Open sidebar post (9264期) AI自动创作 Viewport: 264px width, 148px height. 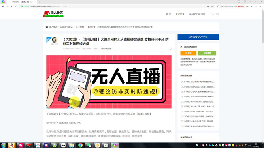pyautogui.click(x=198, y=97)
